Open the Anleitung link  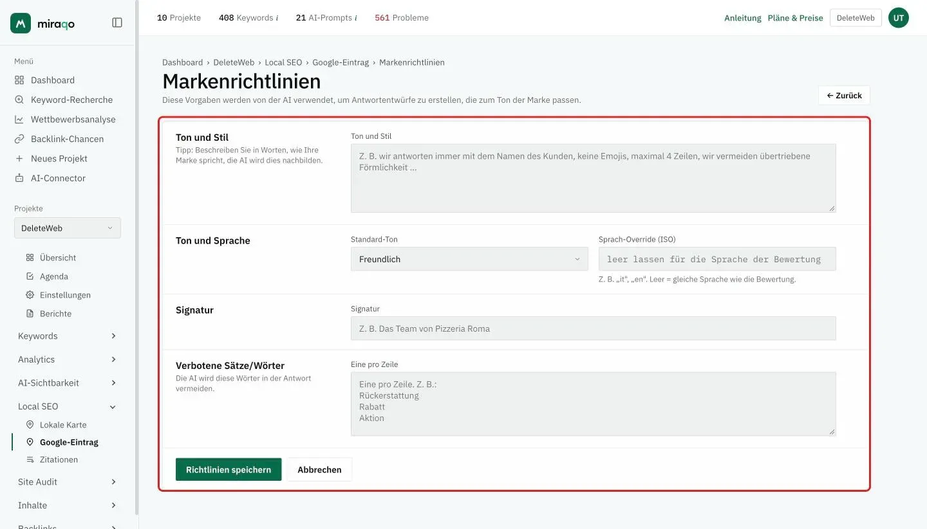(743, 18)
